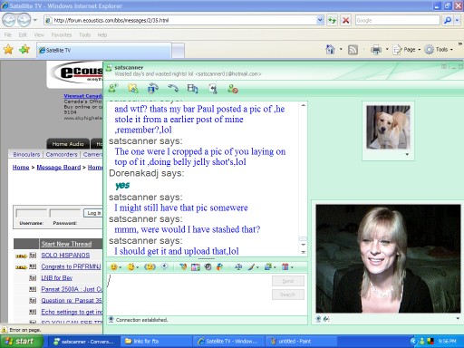The image size is (464, 348).
Task: Click the IE Stop button
Action: tap(345, 20)
